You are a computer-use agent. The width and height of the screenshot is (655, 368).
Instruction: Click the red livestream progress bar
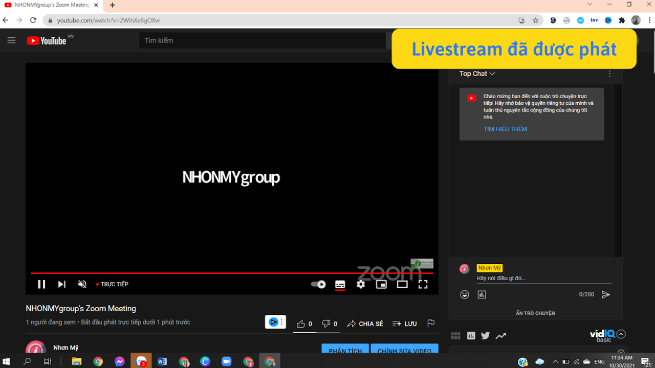(230, 273)
